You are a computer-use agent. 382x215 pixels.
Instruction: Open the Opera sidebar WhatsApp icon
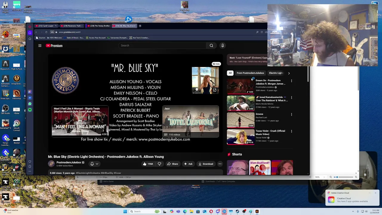(x=30, y=104)
